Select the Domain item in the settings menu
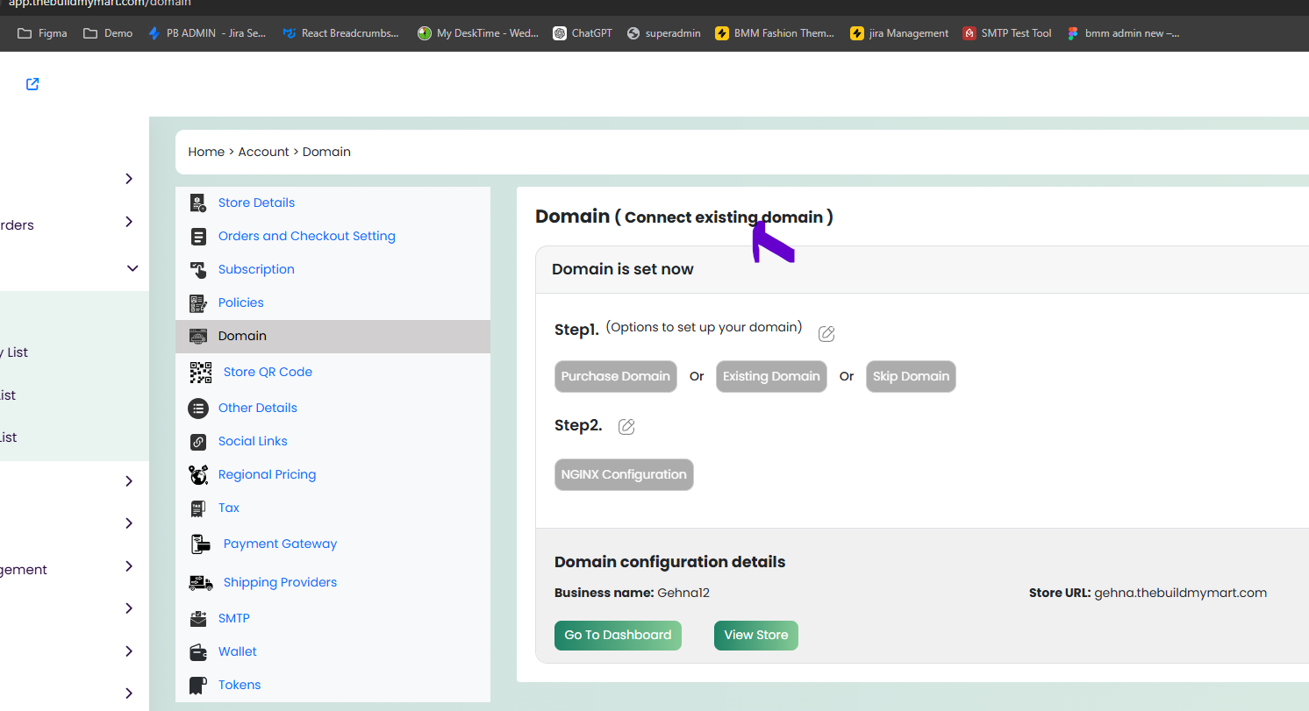The height and width of the screenshot is (711, 1309). click(x=333, y=336)
